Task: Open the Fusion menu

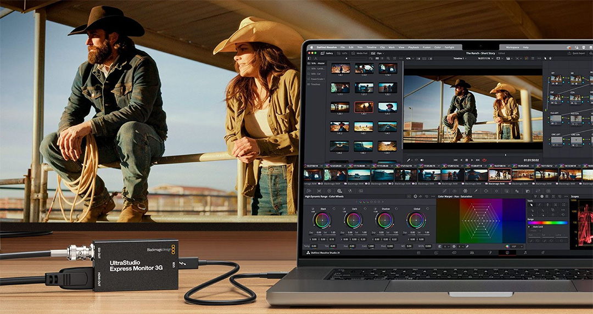Action: pyautogui.click(x=427, y=47)
